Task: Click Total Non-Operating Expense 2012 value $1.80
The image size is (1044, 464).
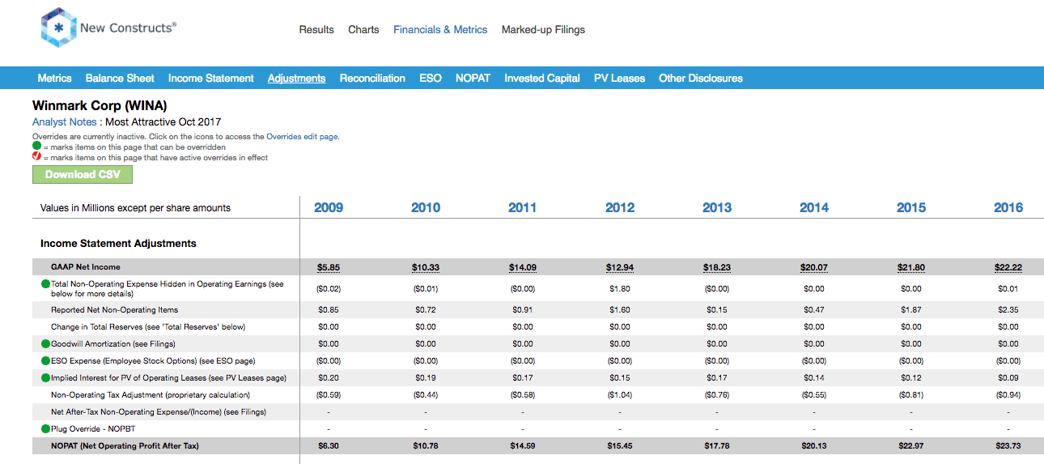Action: [620, 289]
